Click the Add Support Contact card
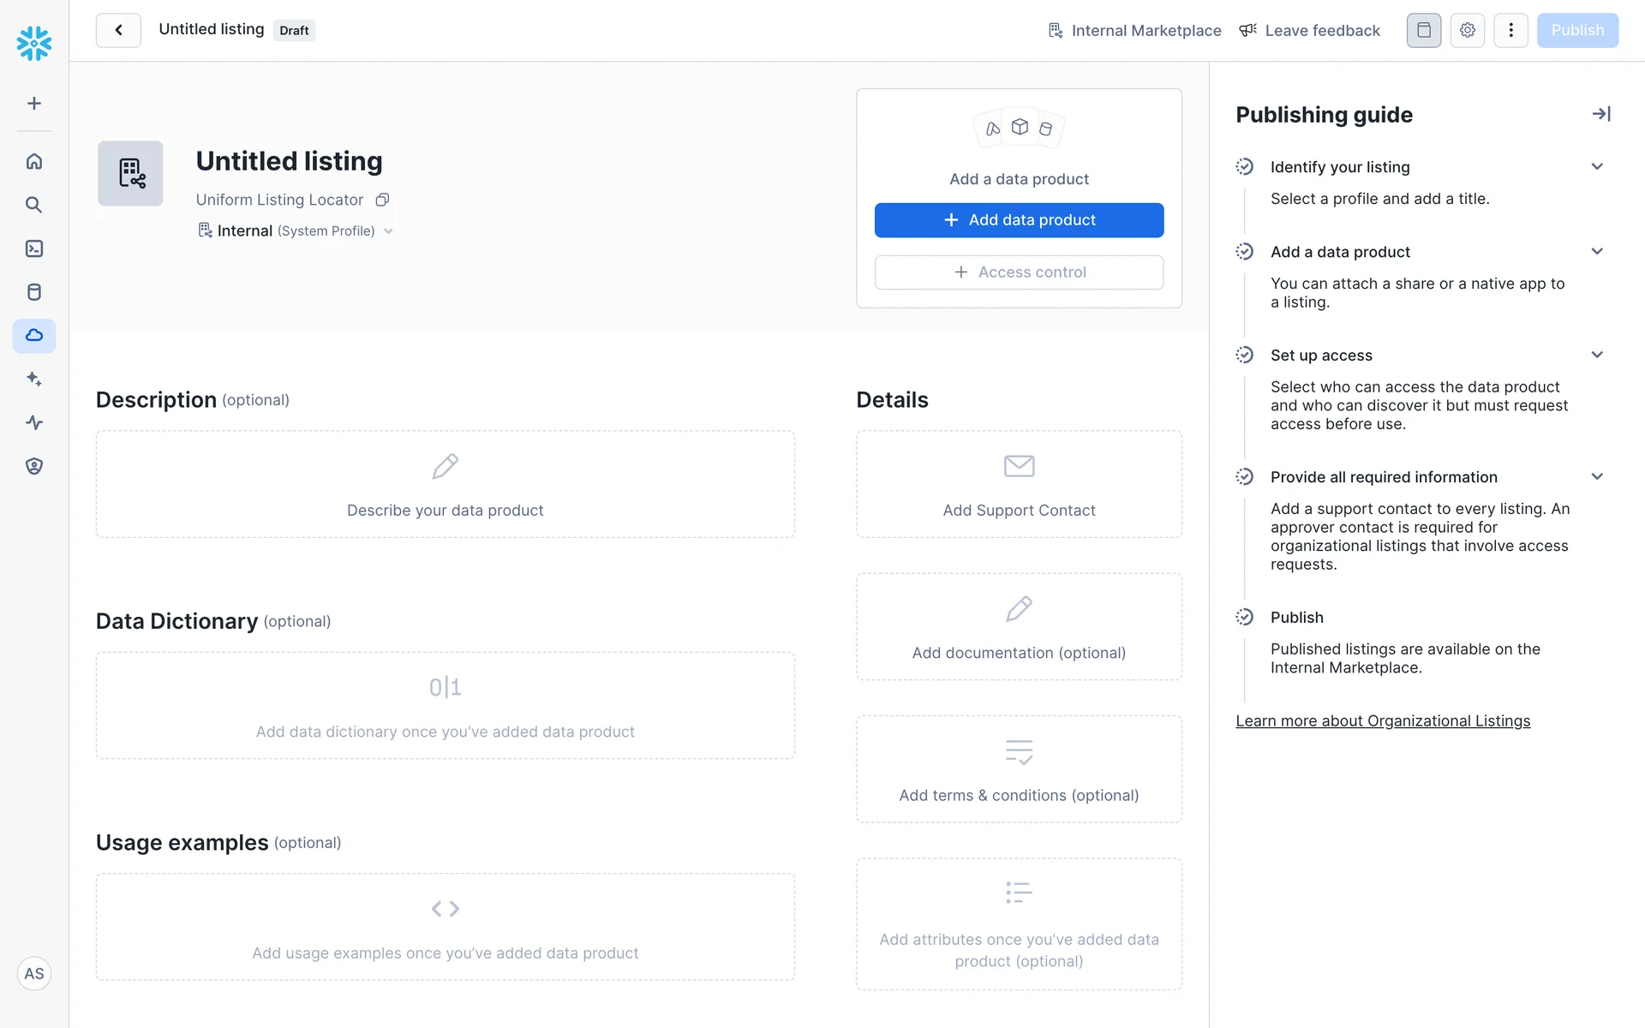 (x=1018, y=484)
